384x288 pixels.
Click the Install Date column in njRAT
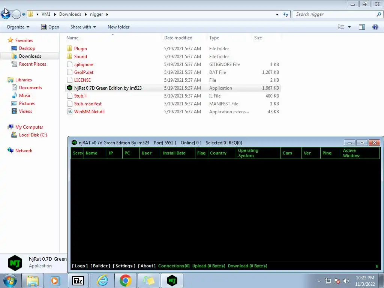tap(178, 153)
